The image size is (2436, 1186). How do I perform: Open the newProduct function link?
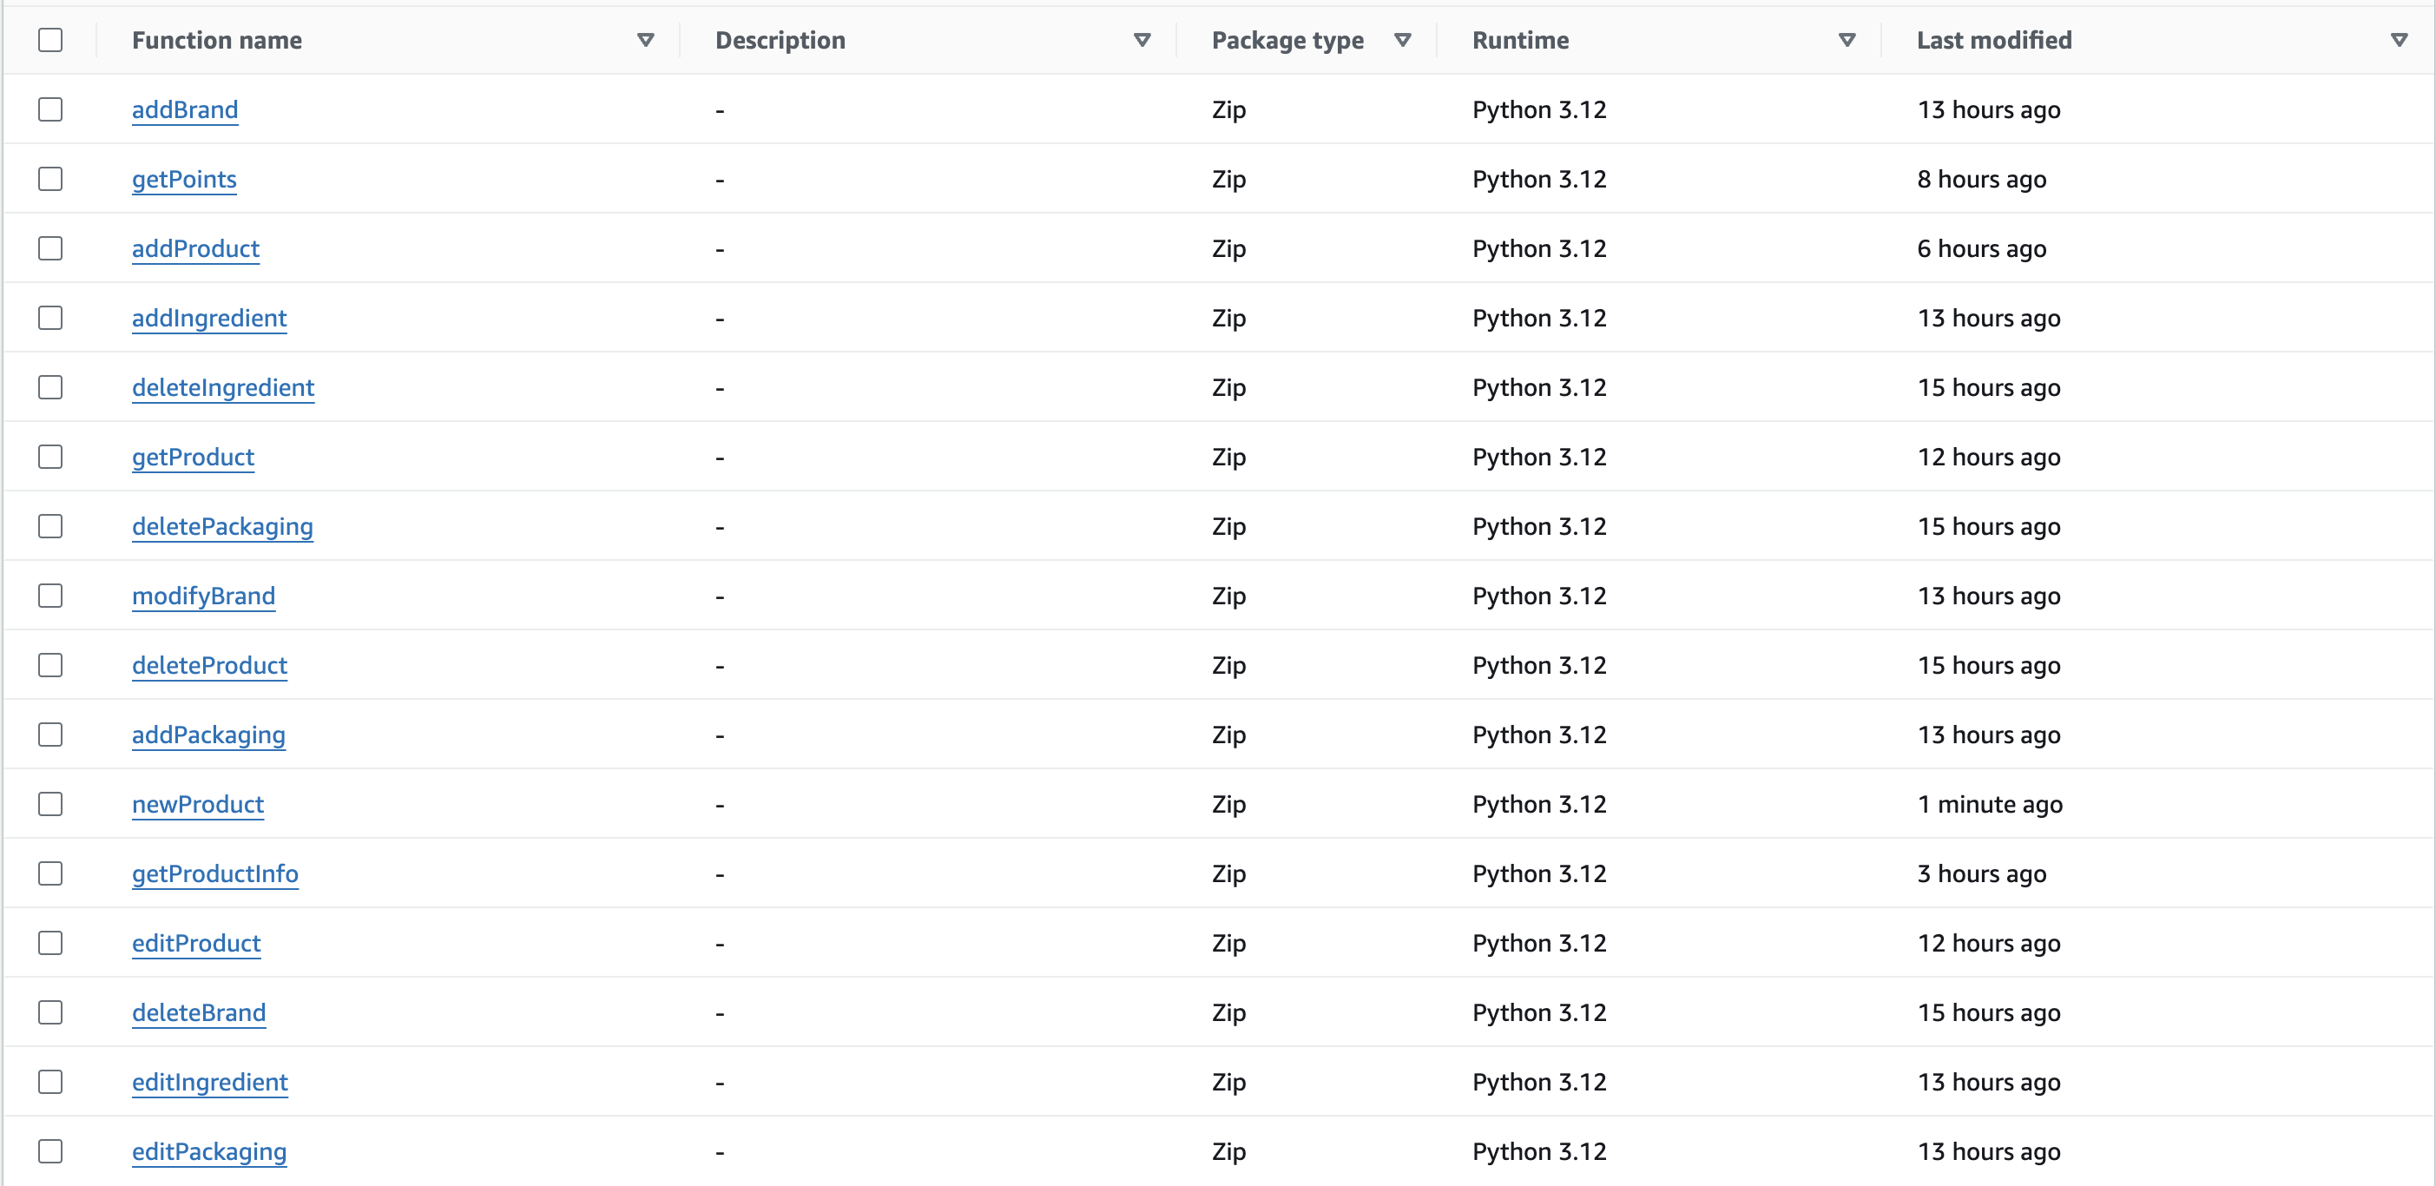pos(198,804)
